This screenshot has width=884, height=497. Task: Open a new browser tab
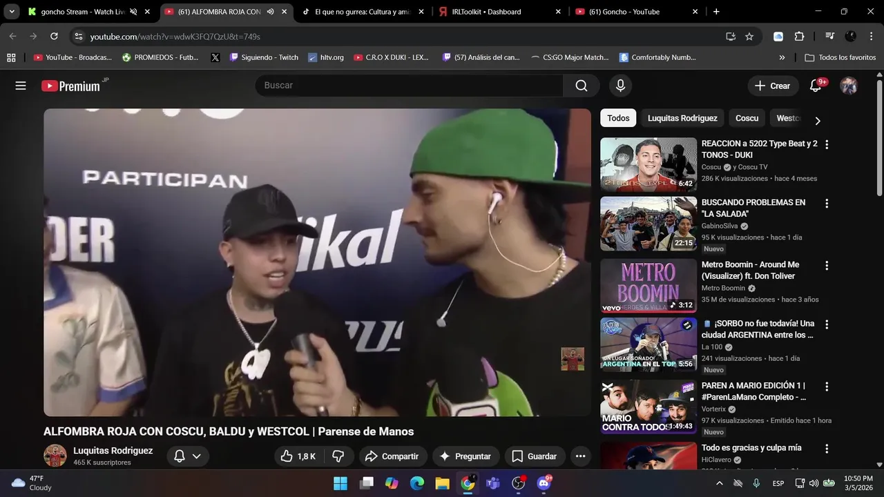pos(716,12)
